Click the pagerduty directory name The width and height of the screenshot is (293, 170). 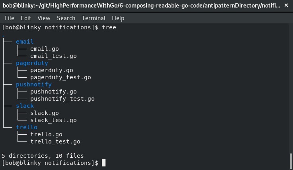tap(32, 63)
